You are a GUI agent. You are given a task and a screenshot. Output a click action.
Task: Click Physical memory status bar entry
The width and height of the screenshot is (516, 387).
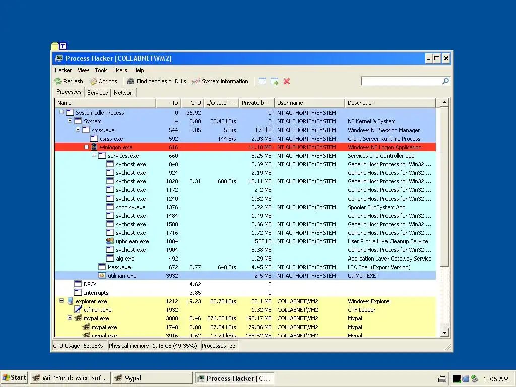coord(153,346)
